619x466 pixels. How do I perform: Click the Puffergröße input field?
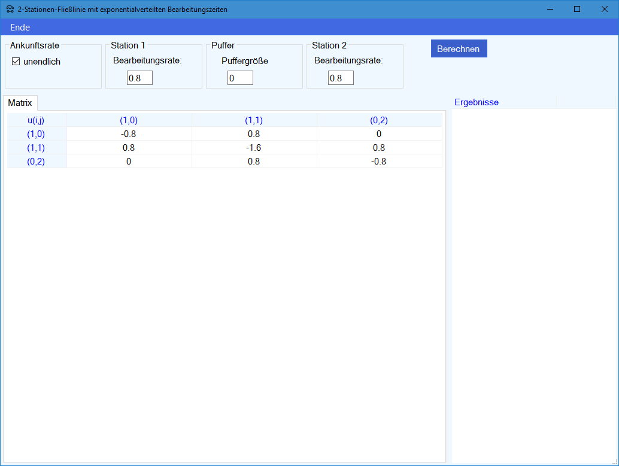(x=240, y=78)
